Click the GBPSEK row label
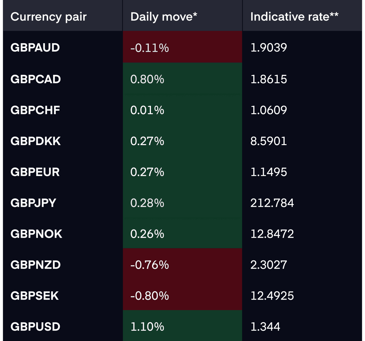Screen dimensions: 365x341 35,296
